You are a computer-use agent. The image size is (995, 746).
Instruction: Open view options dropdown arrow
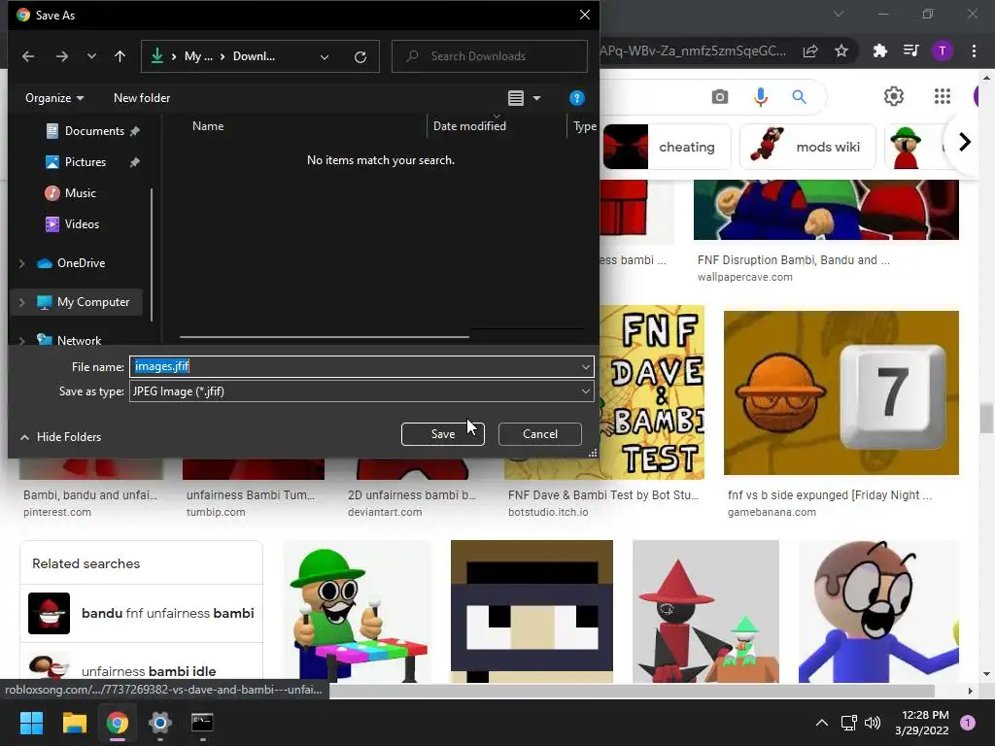click(536, 98)
